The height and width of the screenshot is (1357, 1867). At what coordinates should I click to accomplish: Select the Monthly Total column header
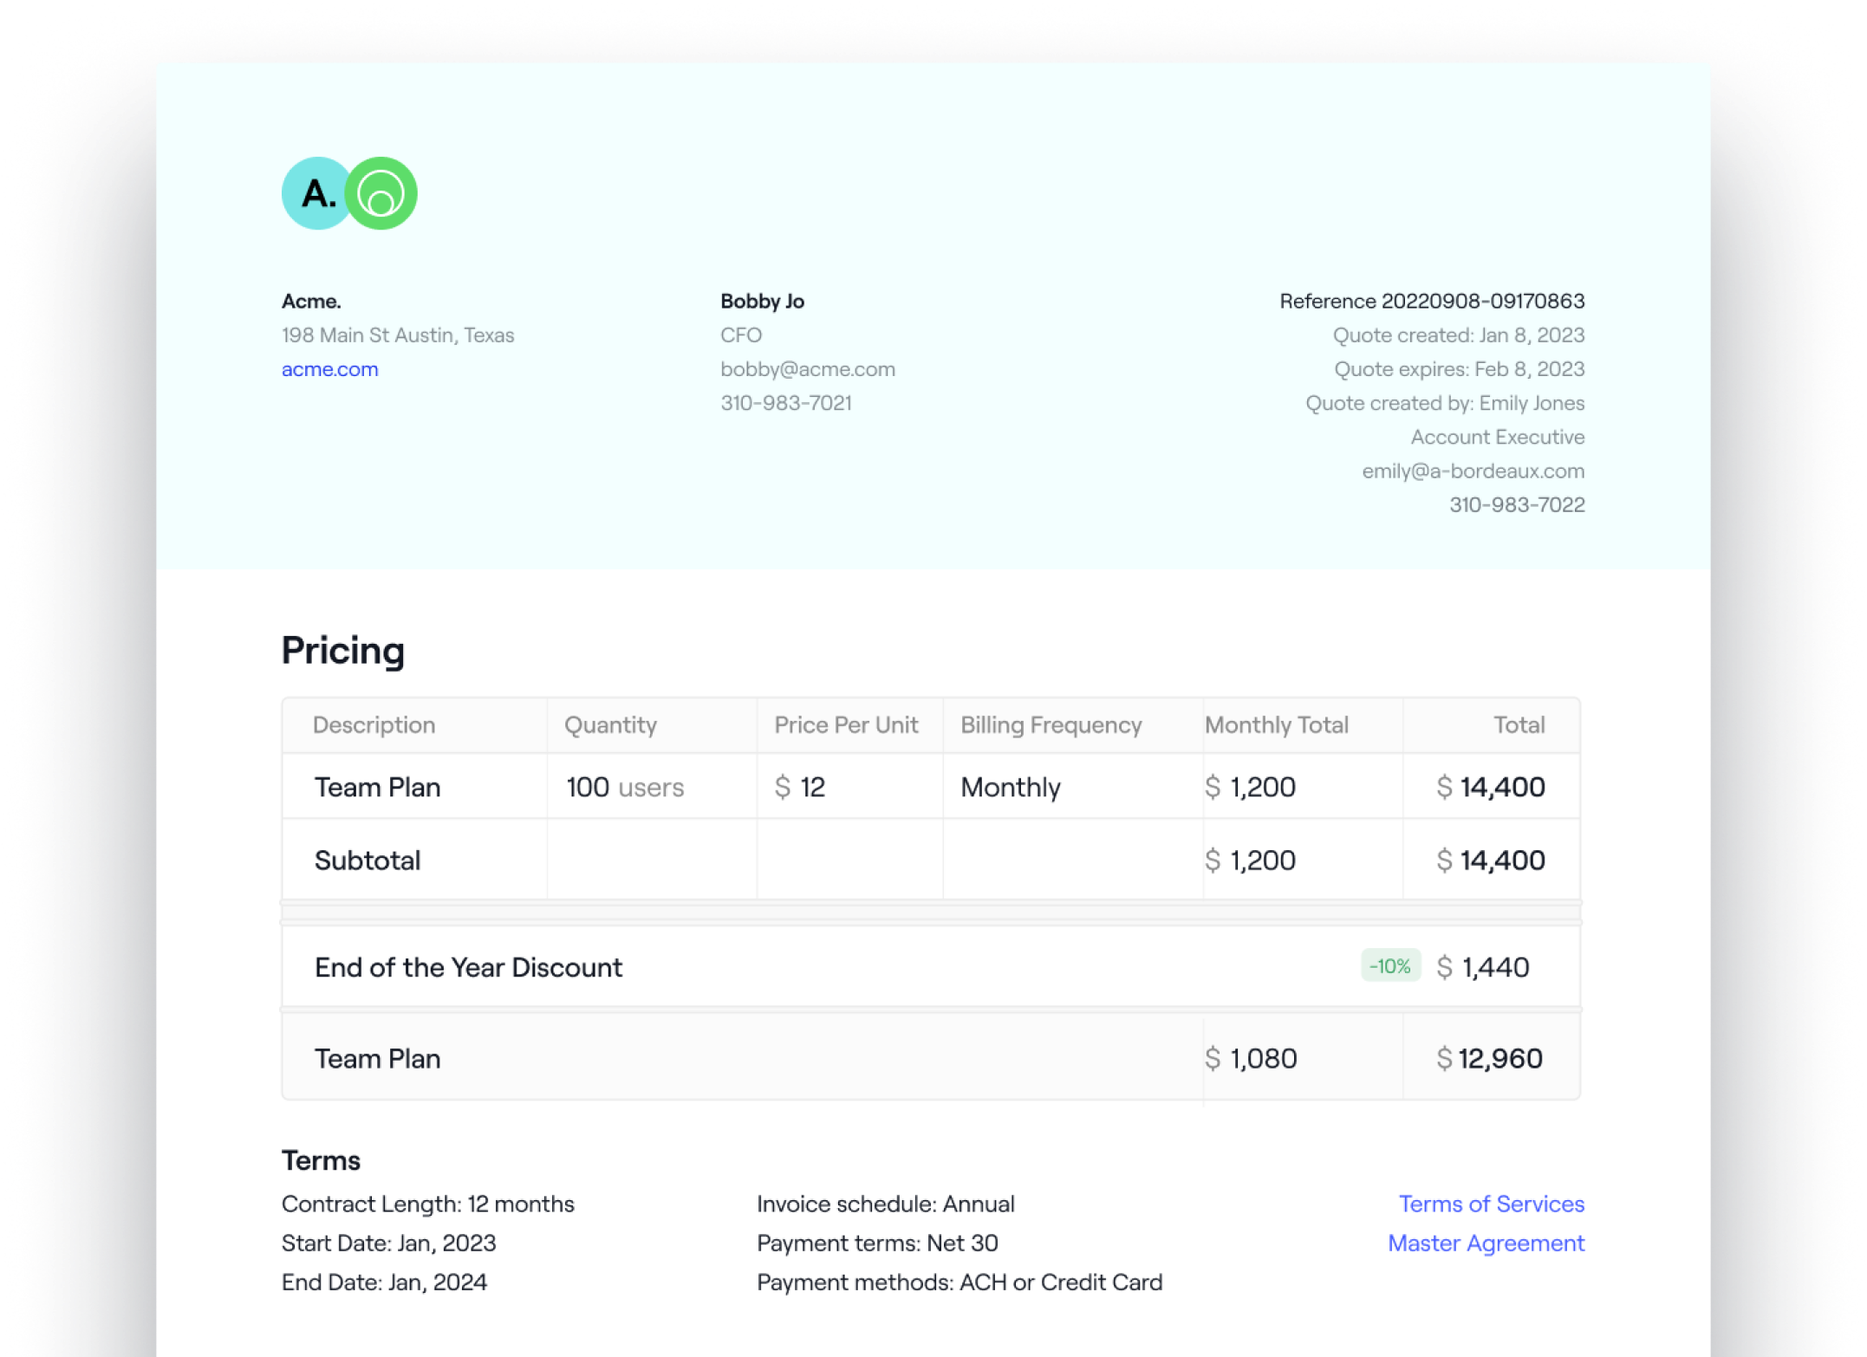pos(1276,724)
